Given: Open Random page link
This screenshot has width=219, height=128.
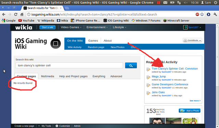Looking at the screenshot, I should pos(96,47).
